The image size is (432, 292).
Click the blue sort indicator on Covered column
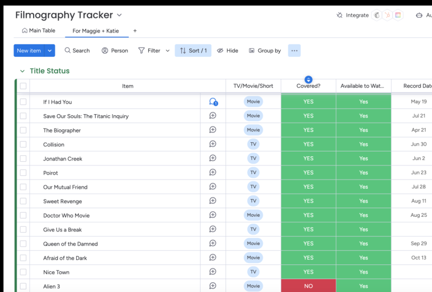point(308,79)
